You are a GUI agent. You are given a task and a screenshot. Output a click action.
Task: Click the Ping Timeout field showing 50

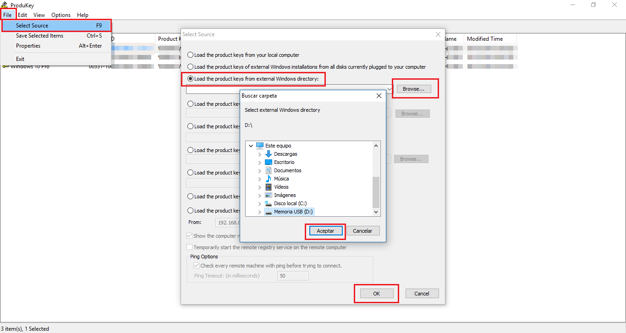293,276
